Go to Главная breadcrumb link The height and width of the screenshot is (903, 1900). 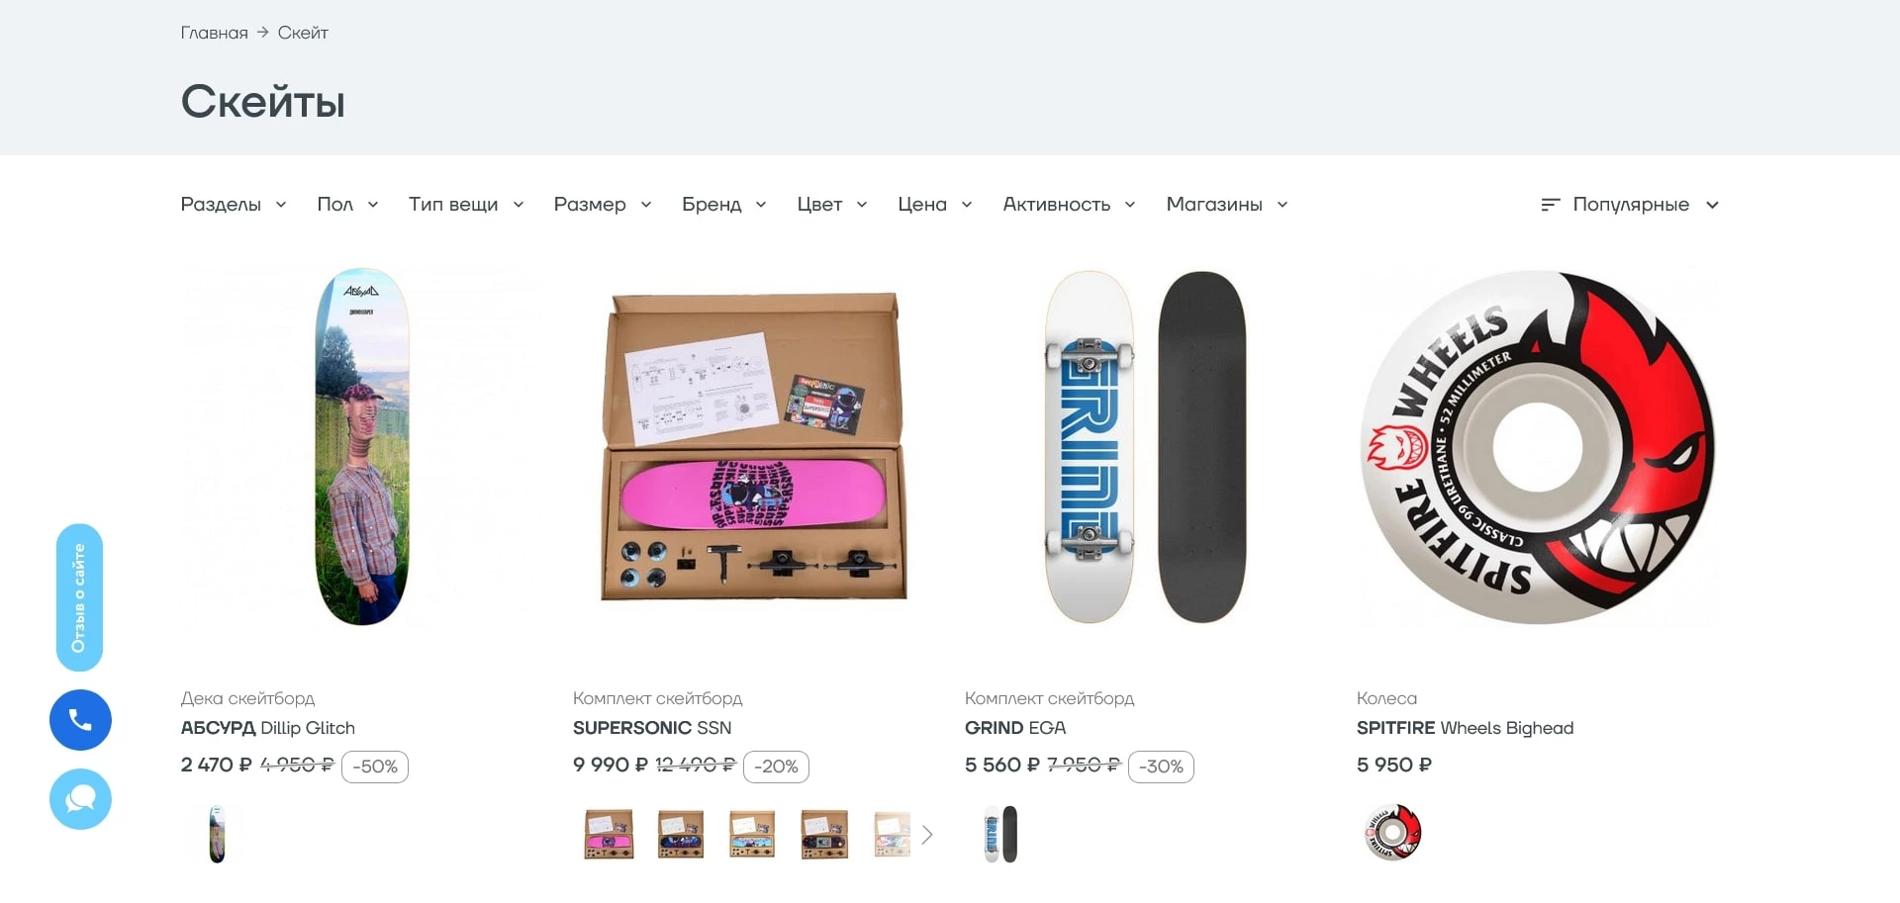click(214, 33)
